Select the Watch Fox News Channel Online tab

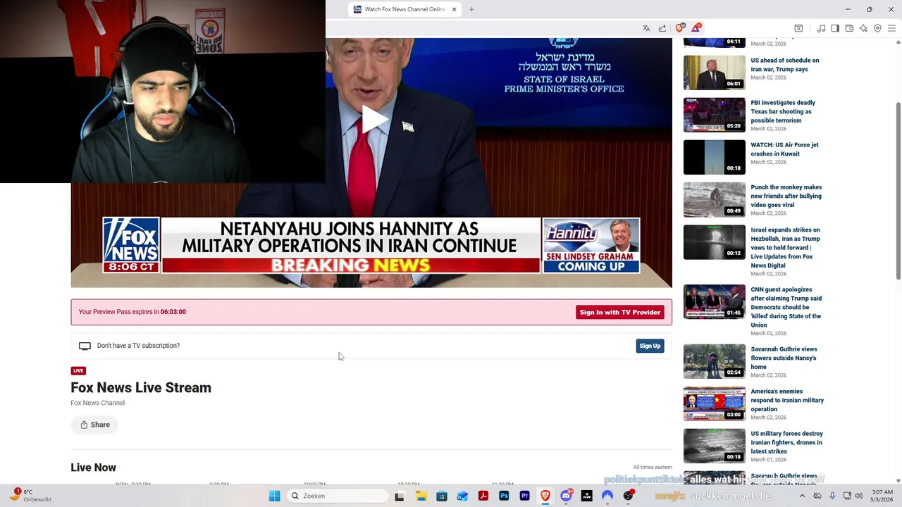[x=404, y=9]
